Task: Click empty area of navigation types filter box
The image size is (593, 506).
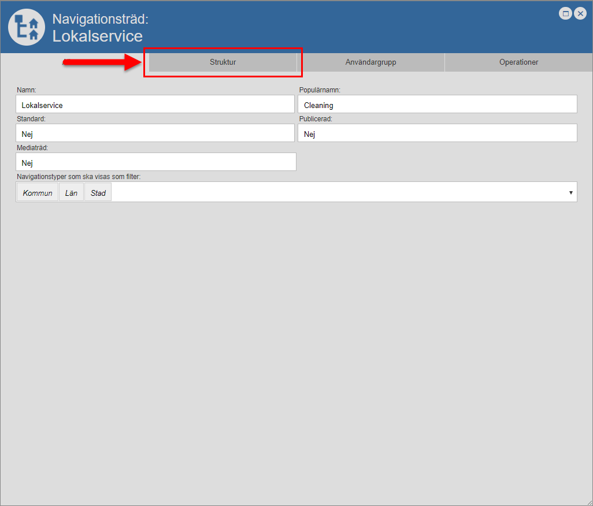Action: (335, 192)
